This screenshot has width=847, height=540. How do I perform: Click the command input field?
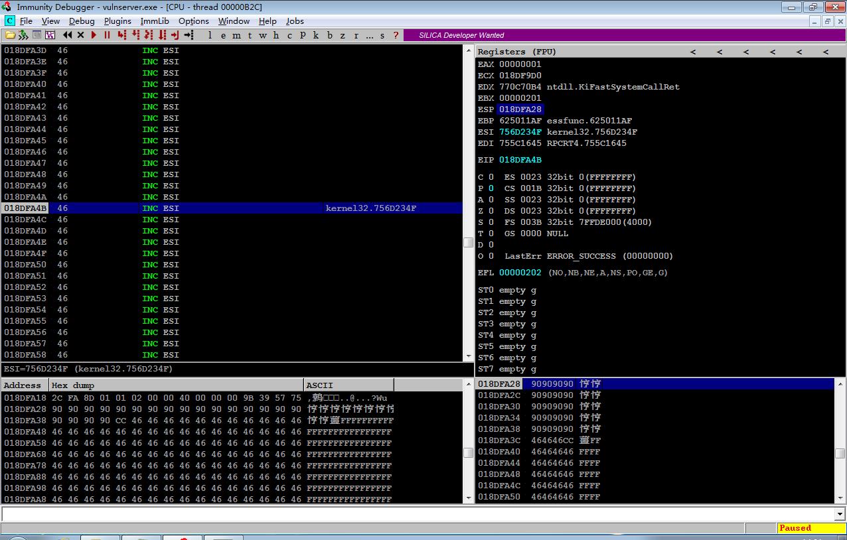(x=418, y=514)
